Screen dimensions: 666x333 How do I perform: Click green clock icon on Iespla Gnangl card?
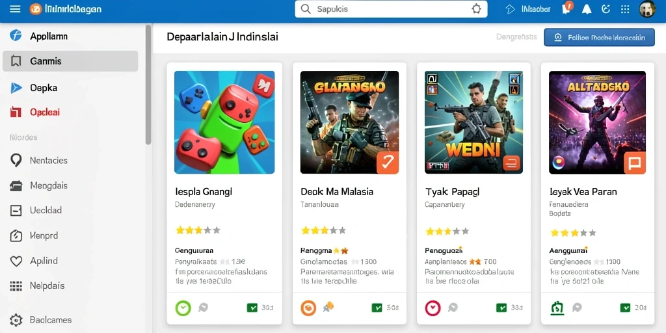183,308
